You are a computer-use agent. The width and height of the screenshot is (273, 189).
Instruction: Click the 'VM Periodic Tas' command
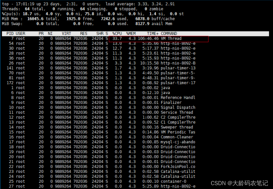178,132
